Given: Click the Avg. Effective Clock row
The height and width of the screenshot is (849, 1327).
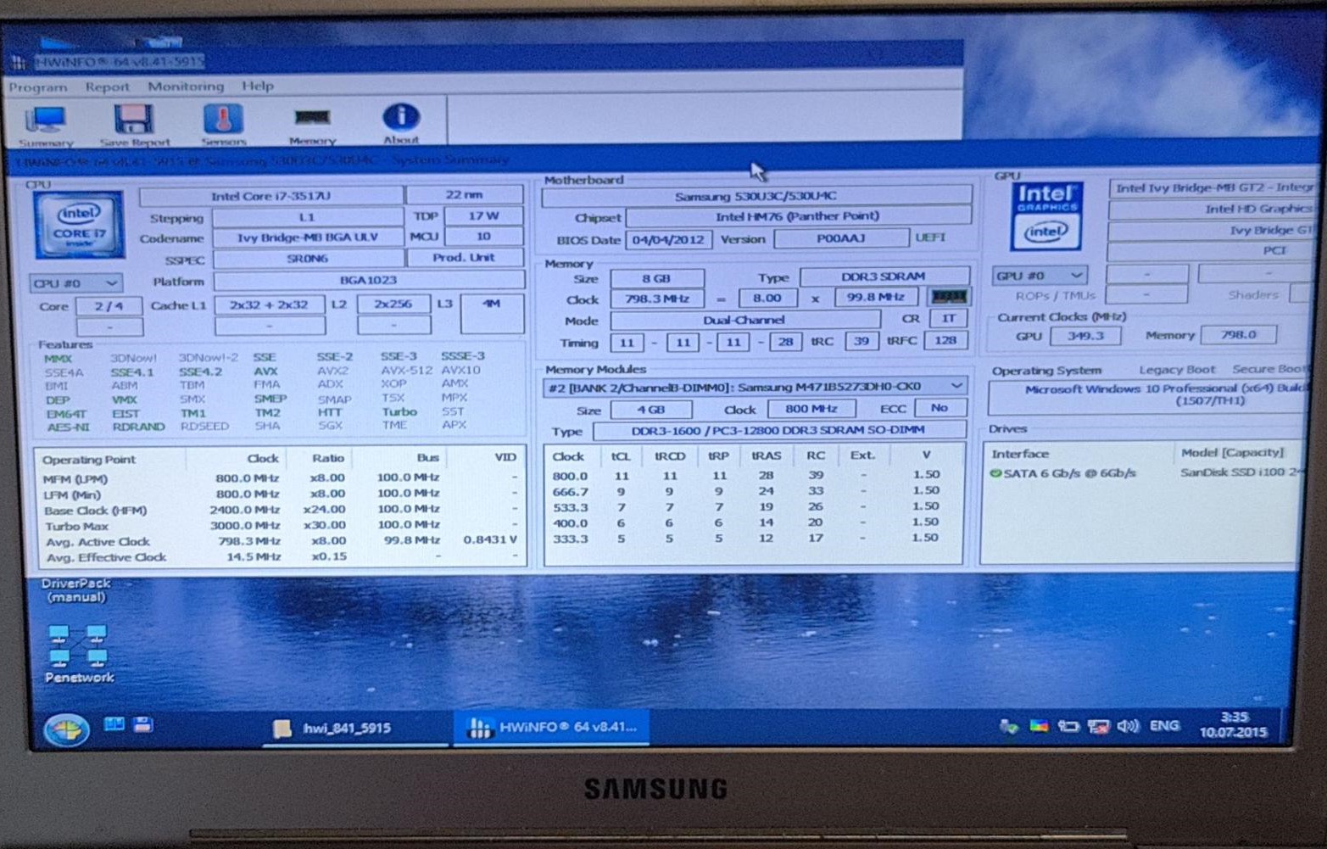Looking at the screenshot, I should click(280, 557).
